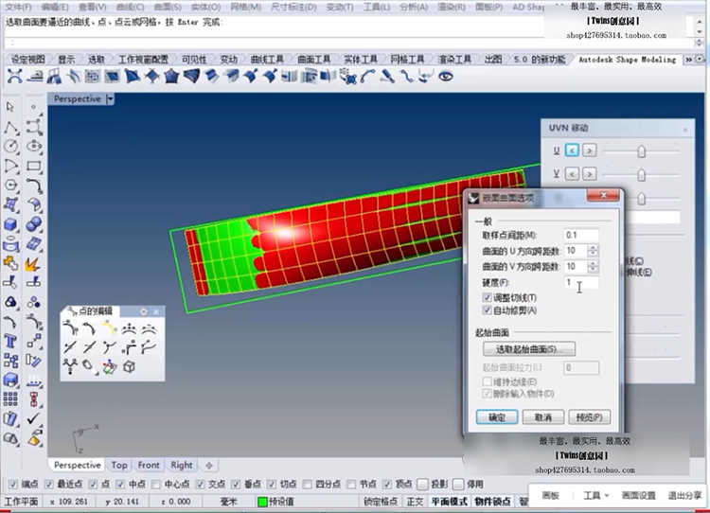This screenshot has width=710, height=513.
Task: Click first icon in Shape Modeling toolbar
Action: coord(14,77)
